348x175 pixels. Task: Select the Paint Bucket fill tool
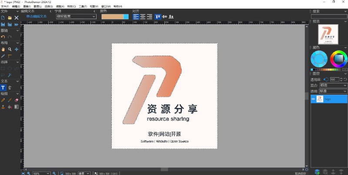point(10,107)
